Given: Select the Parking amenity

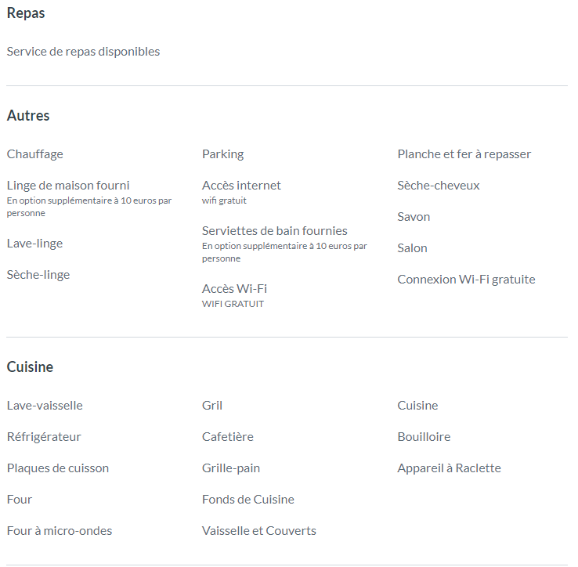Looking at the screenshot, I should pos(223,154).
